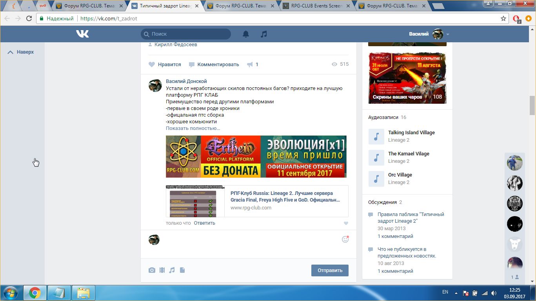Attach a video with the film icon
The width and height of the screenshot is (536, 301).
162,270
